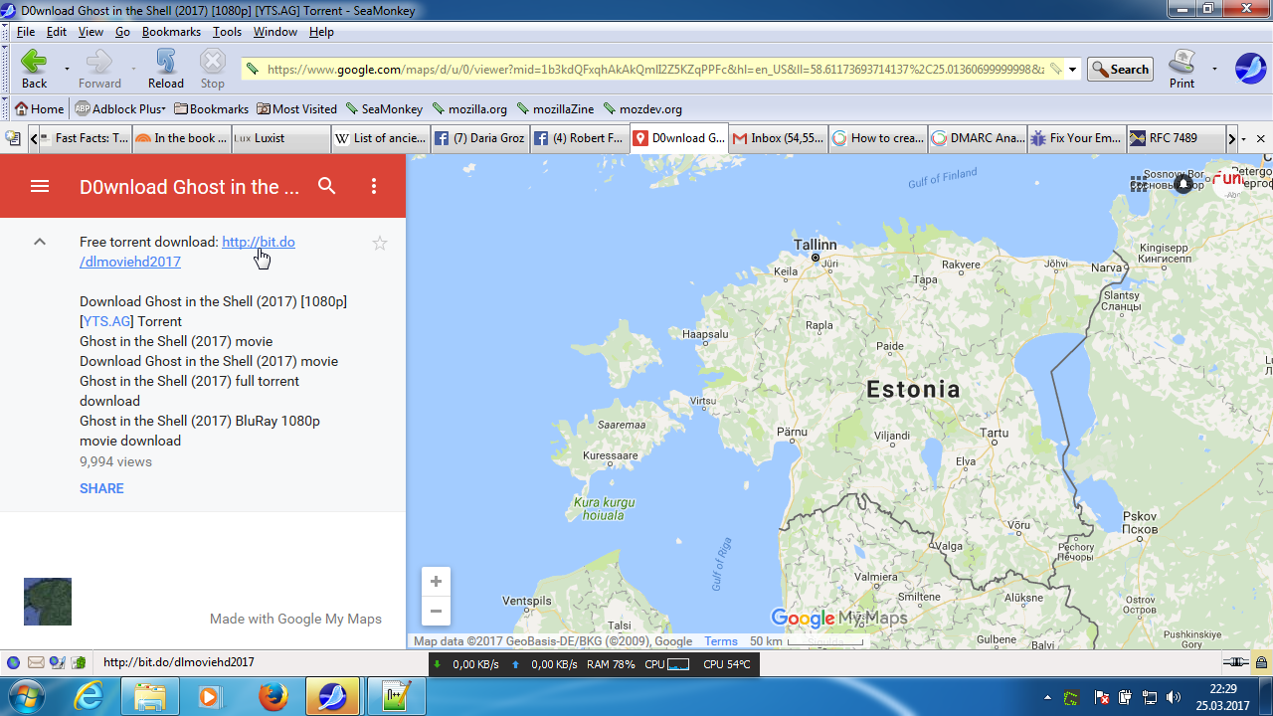
Task: Open a new tab with the tab-bar button
Action: (13, 138)
